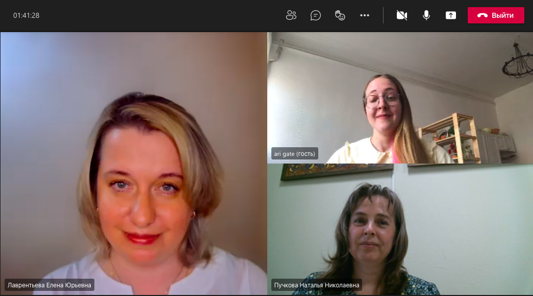Screen dimensions: 533x296
Task: Click the chandelier in ari gate's video
Action: click(x=518, y=61)
